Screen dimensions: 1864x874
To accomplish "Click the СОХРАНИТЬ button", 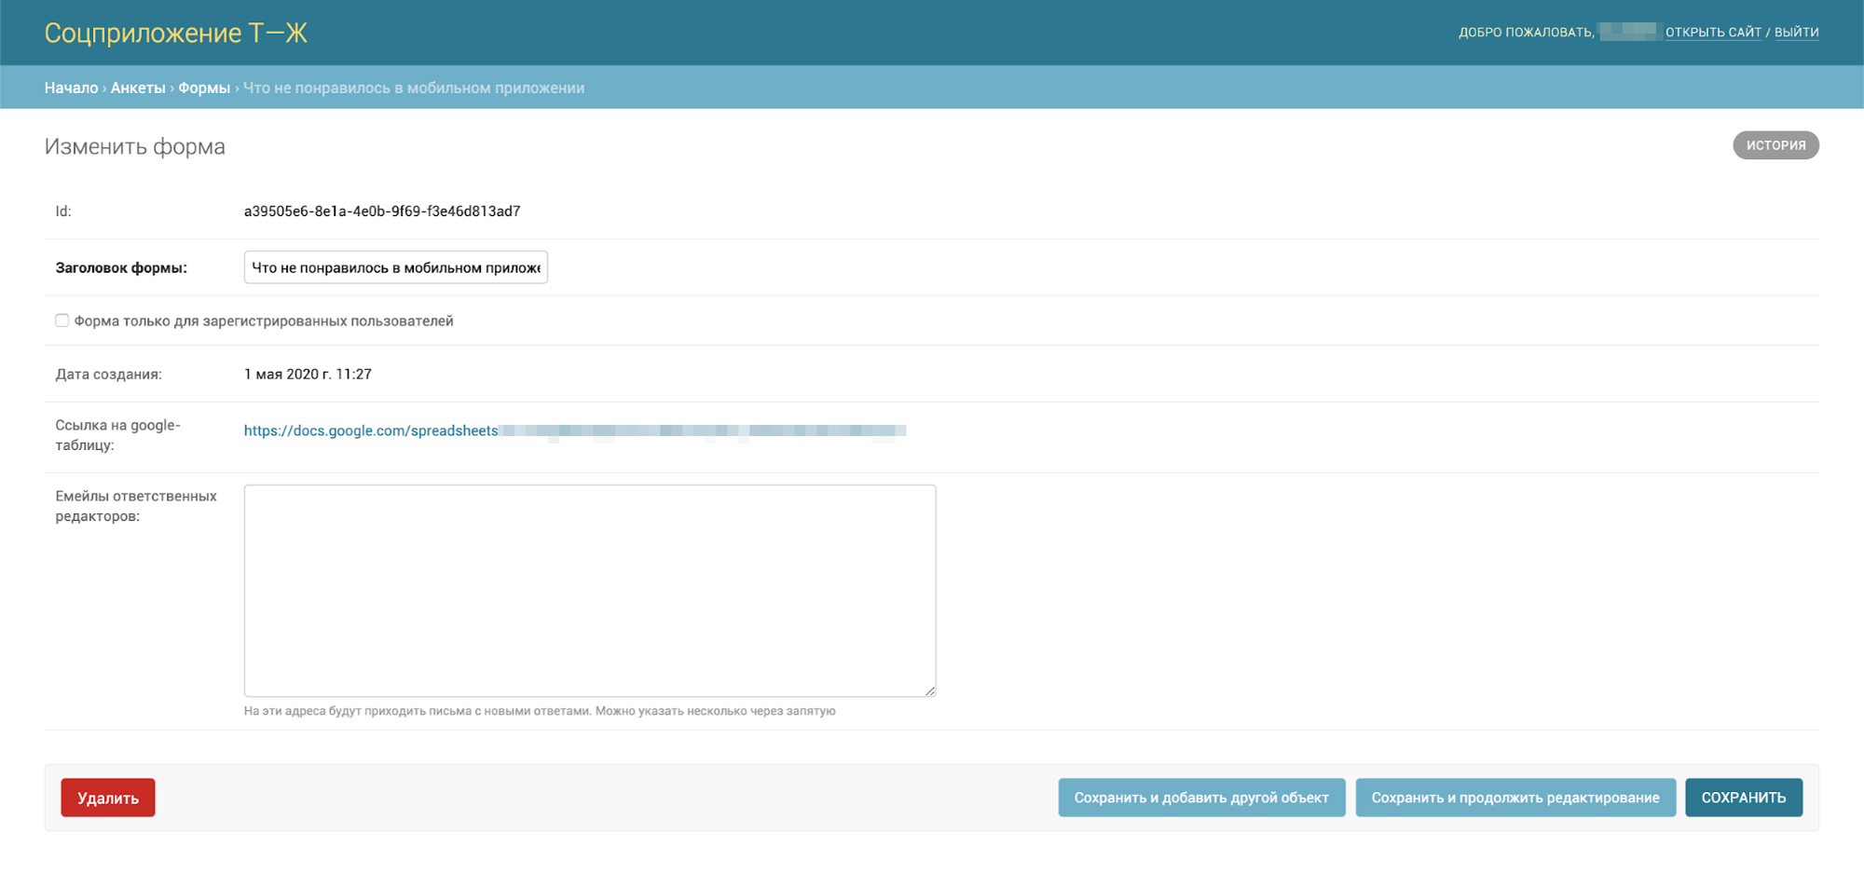I will click(x=1744, y=798).
